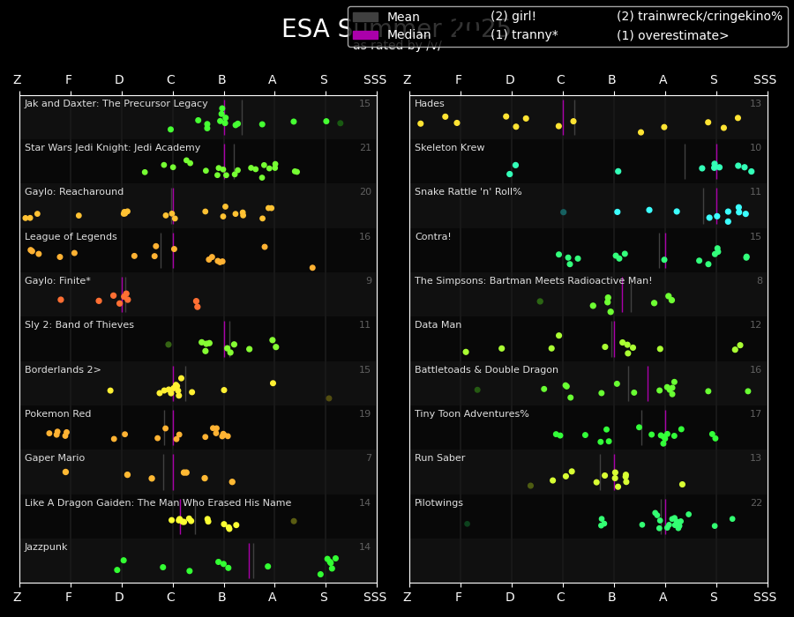Click the vote count 20 on Gaylo: Reacharound row

(365, 191)
